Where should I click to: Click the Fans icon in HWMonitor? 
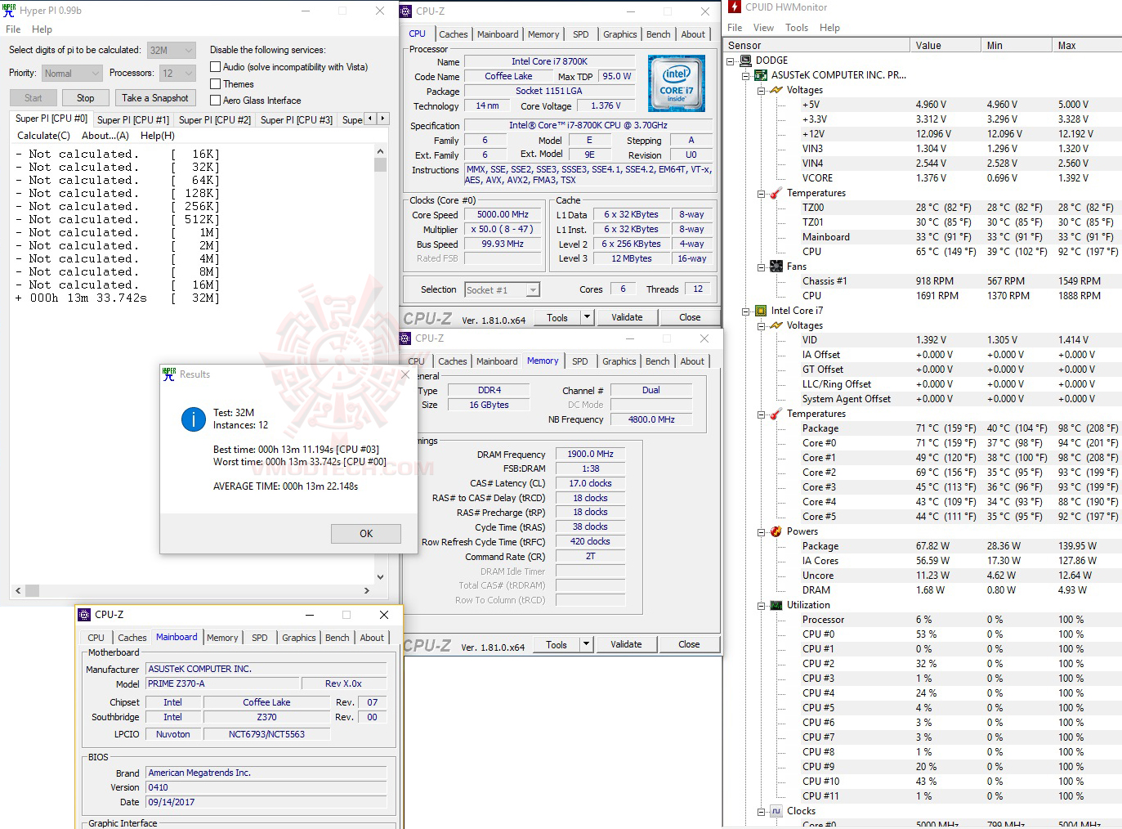coord(776,266)
